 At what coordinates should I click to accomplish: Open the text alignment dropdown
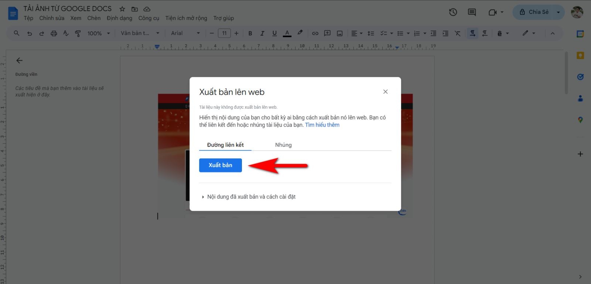[x=357, y=33]
